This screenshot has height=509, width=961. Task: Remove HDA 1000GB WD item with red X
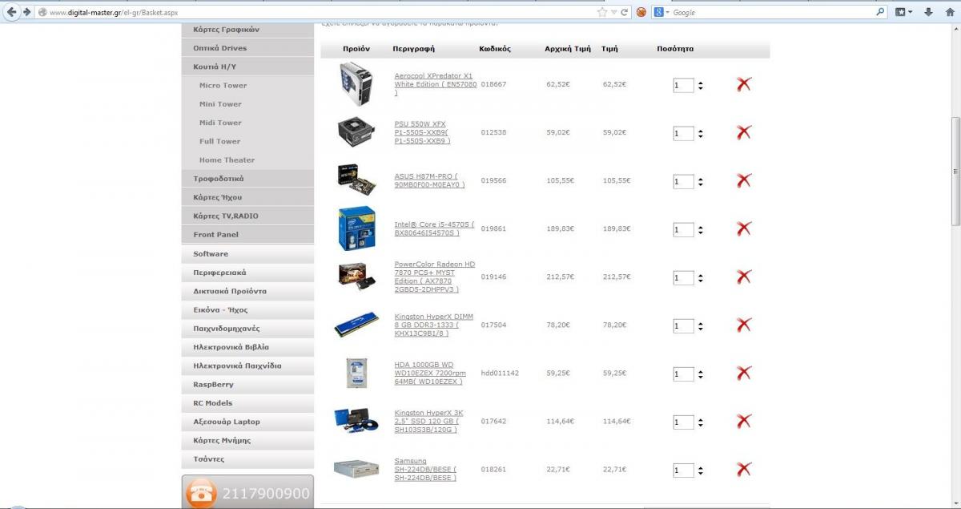(744, 373)
